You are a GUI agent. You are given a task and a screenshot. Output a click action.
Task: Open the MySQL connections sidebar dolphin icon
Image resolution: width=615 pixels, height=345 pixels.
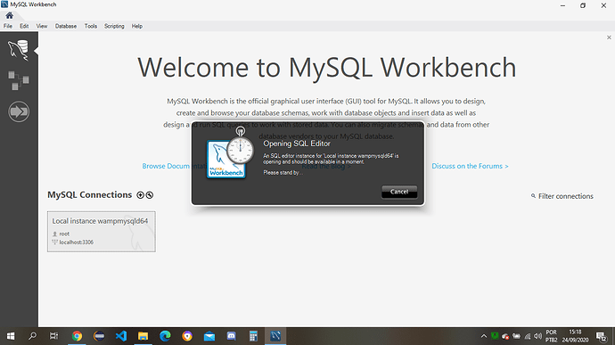(x=19, y=50)
